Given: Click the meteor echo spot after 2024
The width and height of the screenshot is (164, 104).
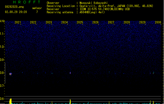Looking at the screenshot, I should pos(70,73).
